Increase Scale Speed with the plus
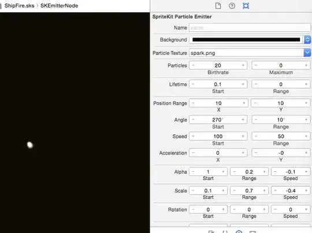 pos(306,191)
